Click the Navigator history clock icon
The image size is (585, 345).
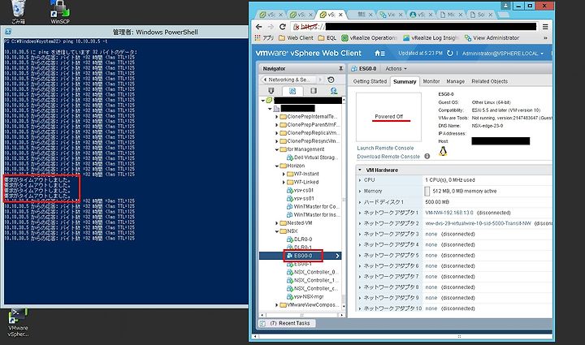click(x=331, y=80)
